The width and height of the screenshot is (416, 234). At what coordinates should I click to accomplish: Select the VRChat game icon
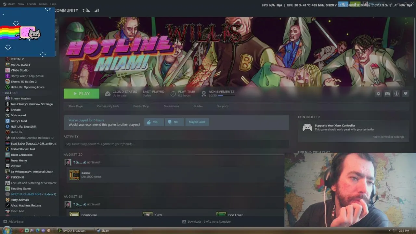[7, 166]
